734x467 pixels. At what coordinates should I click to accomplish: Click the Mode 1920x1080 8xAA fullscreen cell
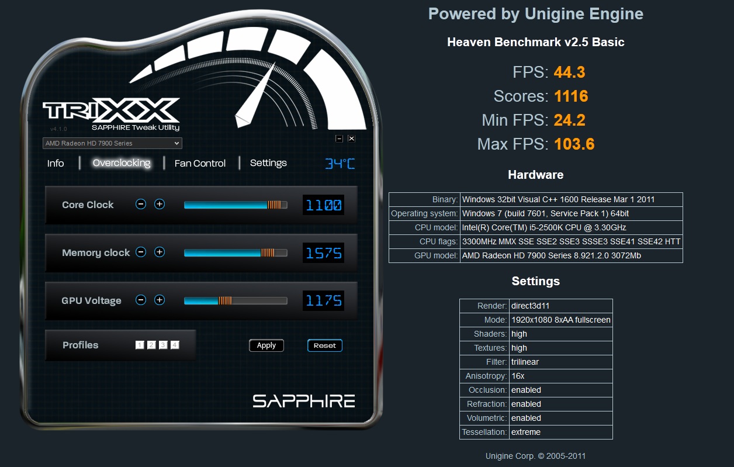click(560, 320)
